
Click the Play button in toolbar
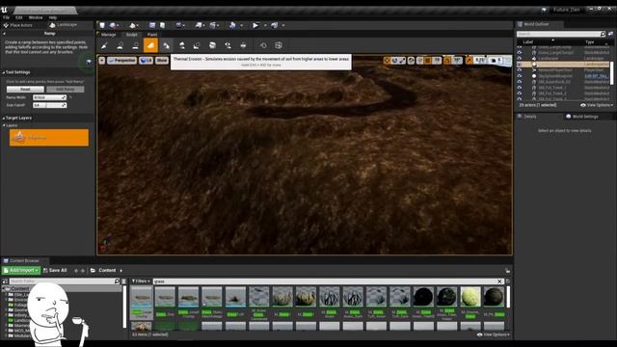coord(255,25)
